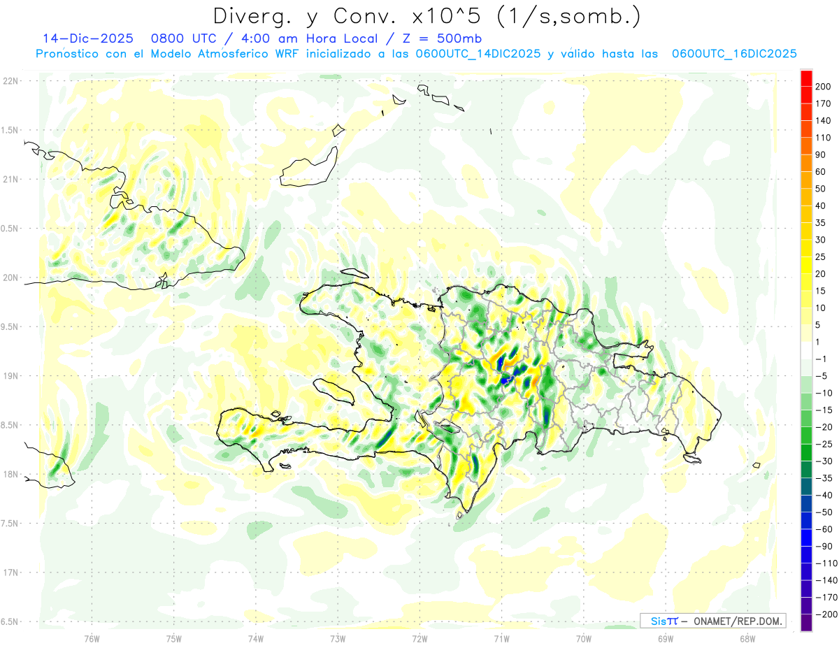The image size is (839, 648).
Task: Click the valid-until time "0600UTC_16DIC2025"
Action: pyautogui.click(x=734, y=54)
